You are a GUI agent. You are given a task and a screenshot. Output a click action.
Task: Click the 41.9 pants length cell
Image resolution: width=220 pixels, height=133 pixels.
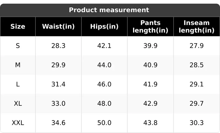click(150, 84)
